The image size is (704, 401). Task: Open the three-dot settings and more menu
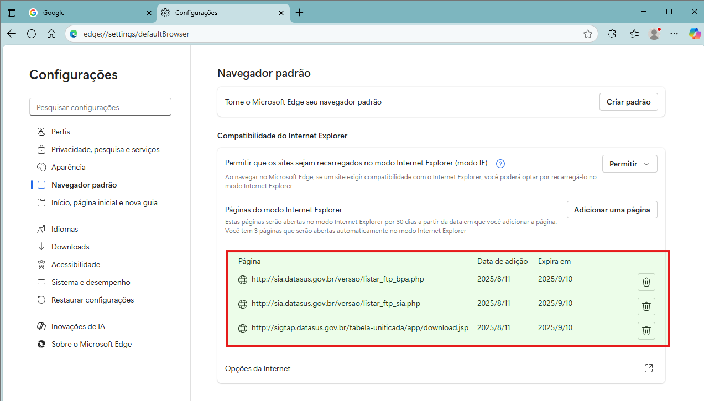click(674, 34)
